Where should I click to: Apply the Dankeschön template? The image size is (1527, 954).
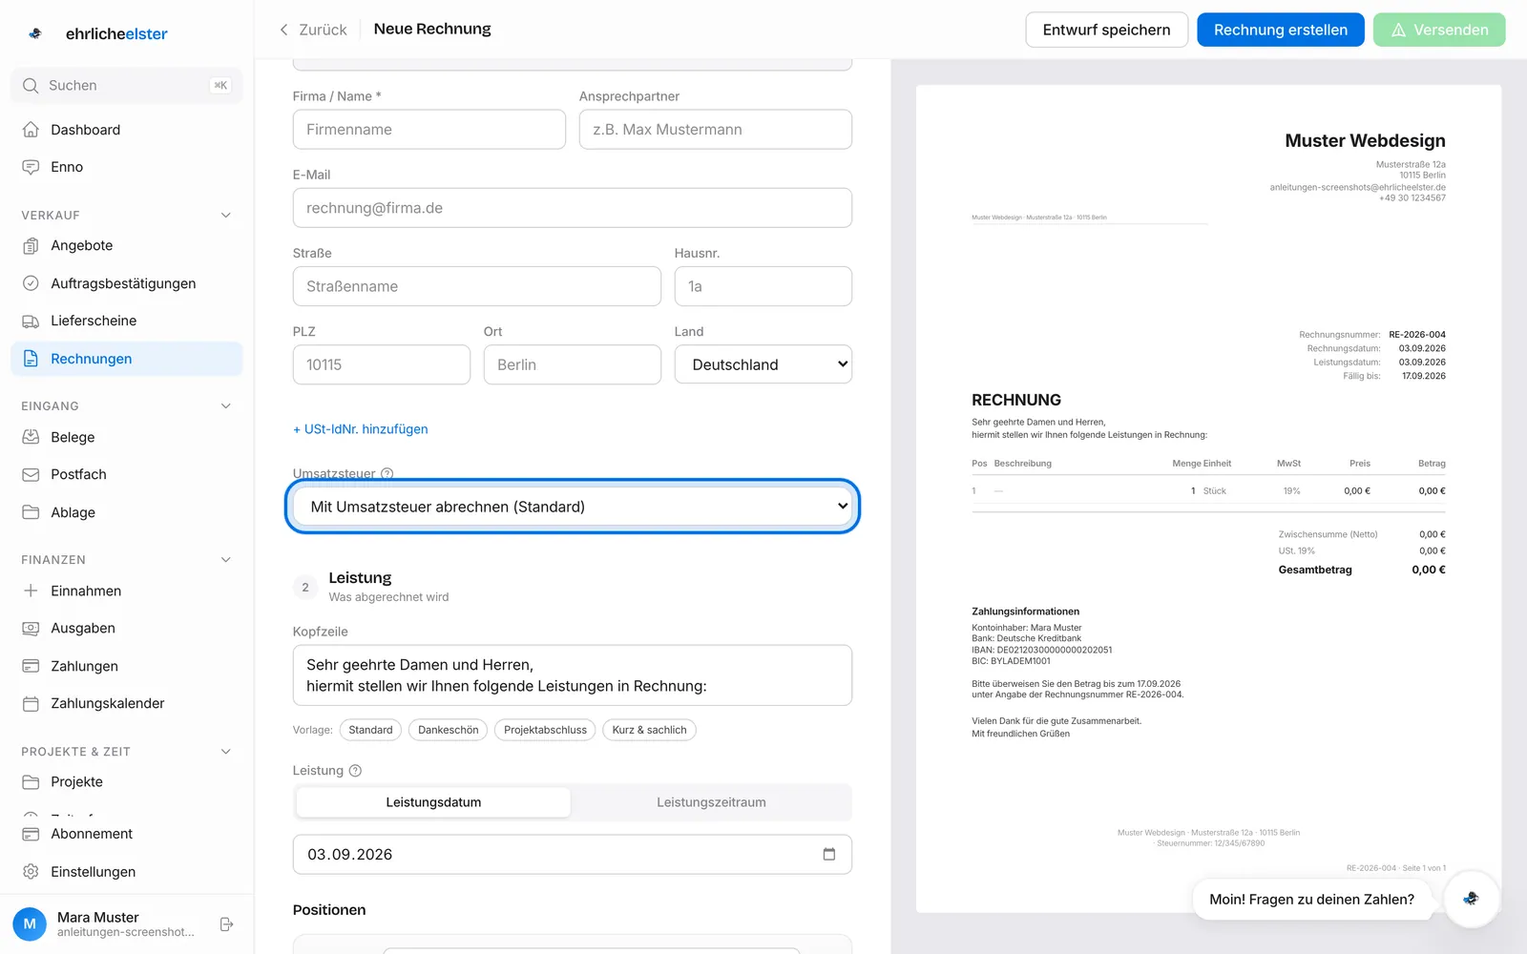tap(449, 730)
